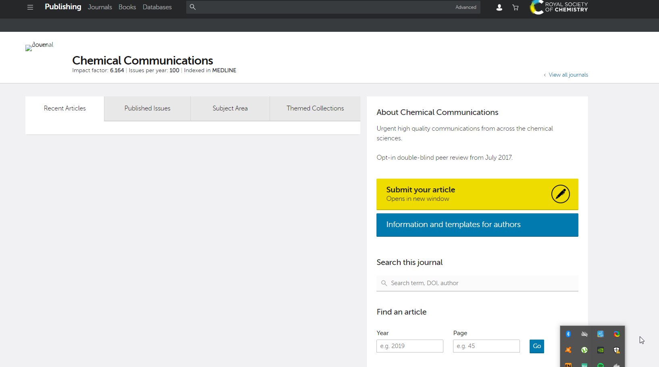Open the multicolor swirl tray icon

(x=617, y=334)
